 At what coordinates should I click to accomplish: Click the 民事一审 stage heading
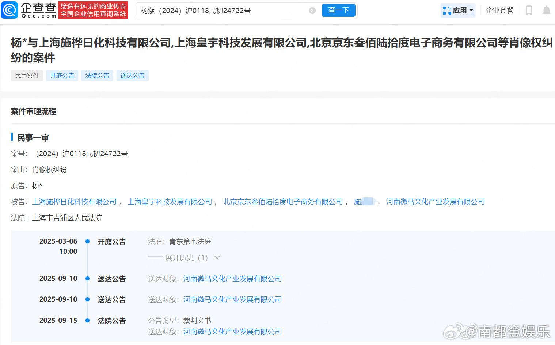[x=33, y=137]
